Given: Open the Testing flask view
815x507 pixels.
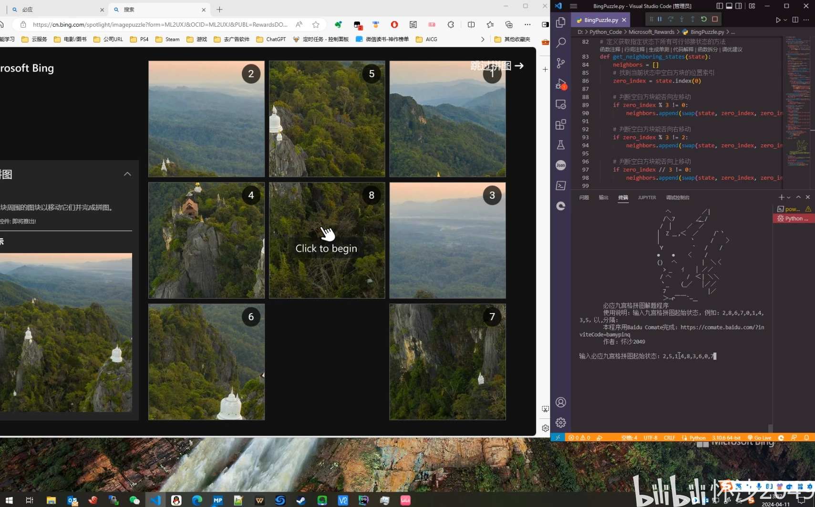Looking at the screenshot, I should point(561,145).
